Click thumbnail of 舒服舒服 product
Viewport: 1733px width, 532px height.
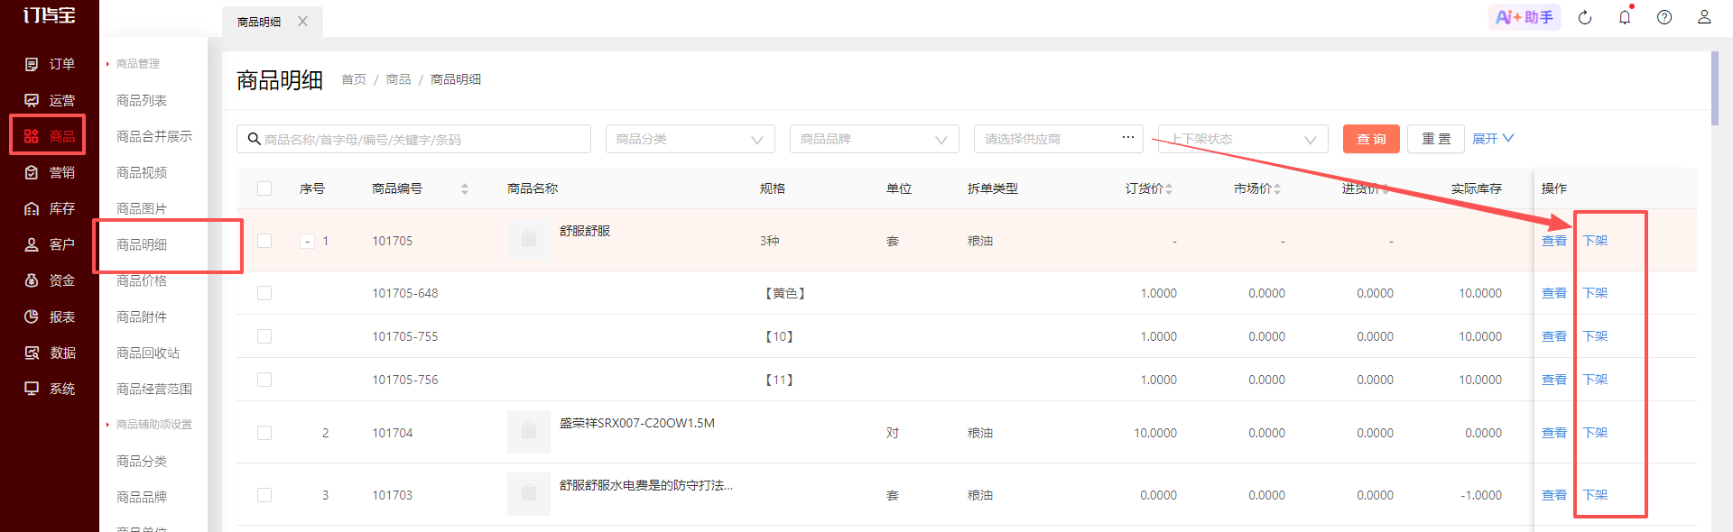tap(529, 240)
